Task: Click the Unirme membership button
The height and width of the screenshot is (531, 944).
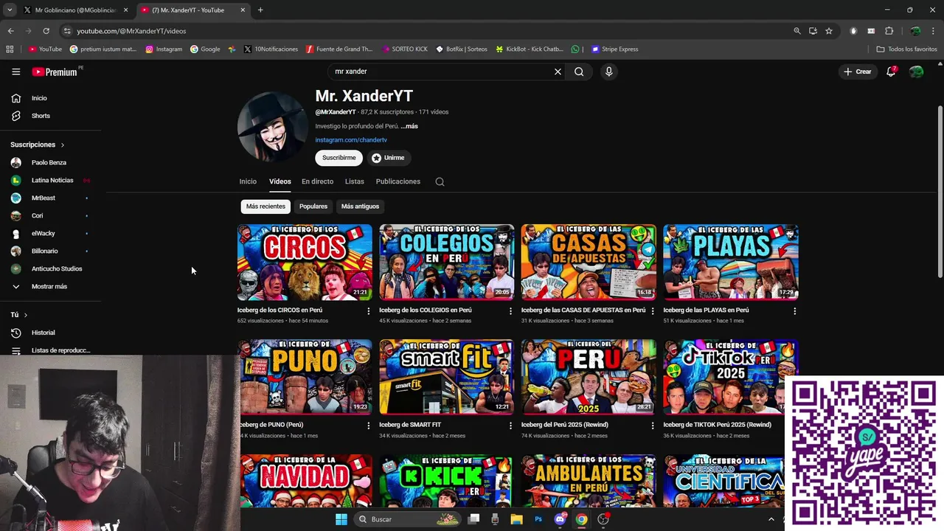Action: pos(388,158)
